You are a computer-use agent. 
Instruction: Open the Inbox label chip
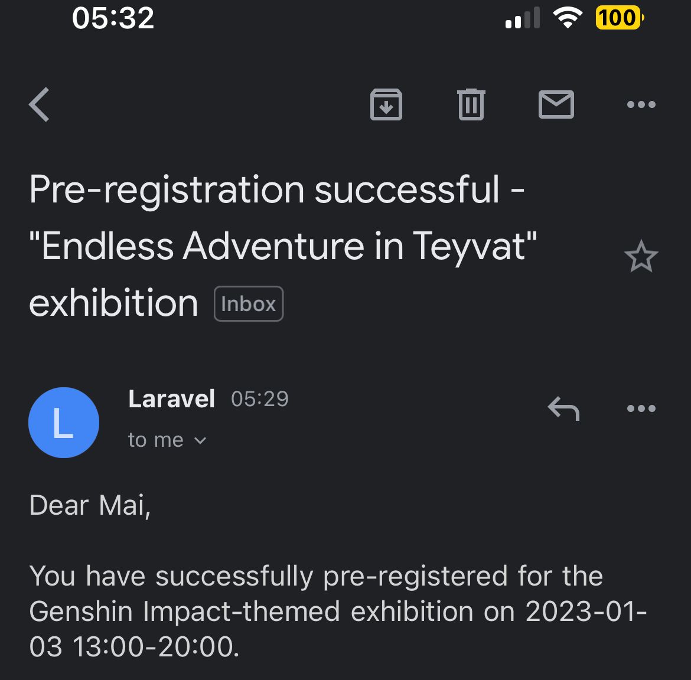[248, 303]
